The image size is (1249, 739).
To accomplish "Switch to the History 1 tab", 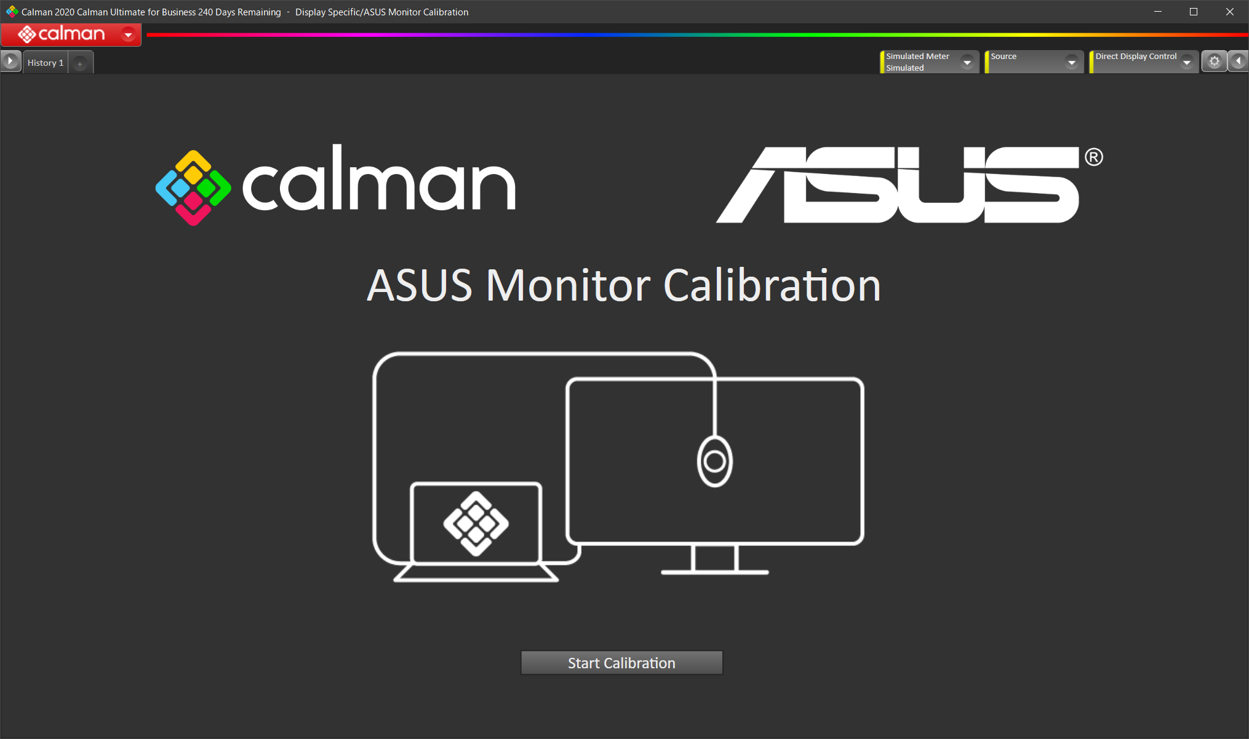I will (x=46, y=63).
